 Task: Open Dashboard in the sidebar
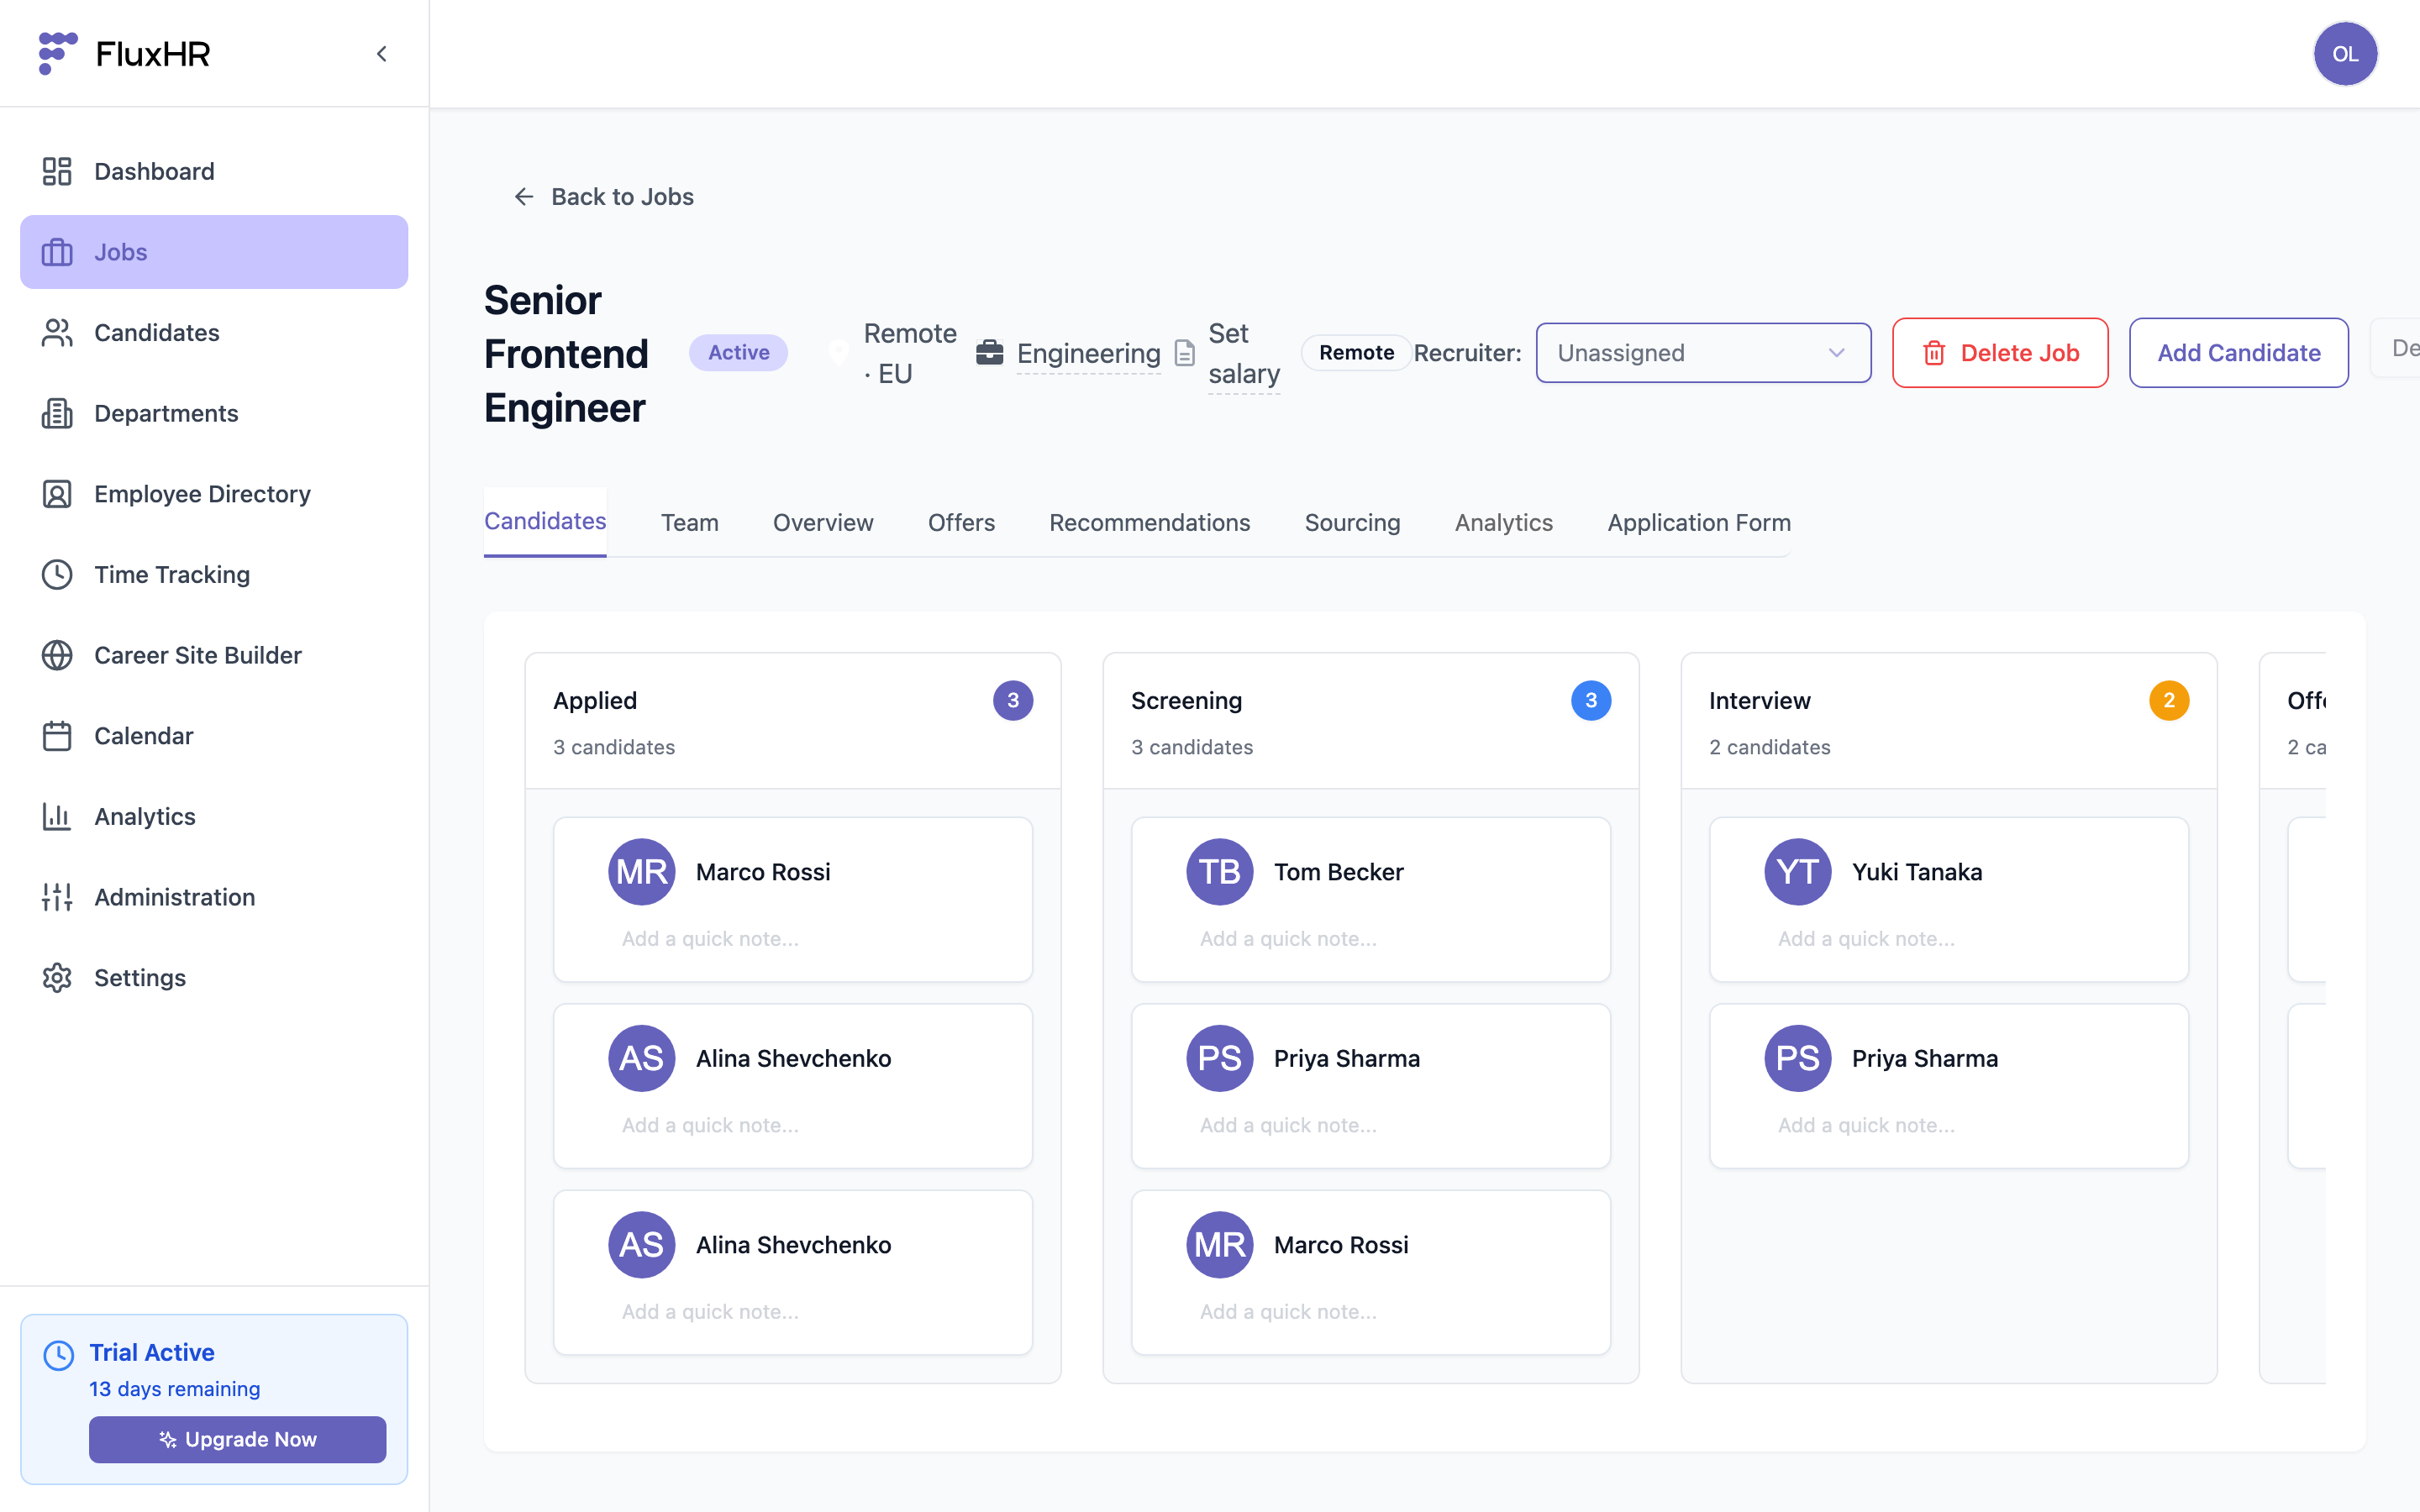pyautogui.click(x=214, y=171)
